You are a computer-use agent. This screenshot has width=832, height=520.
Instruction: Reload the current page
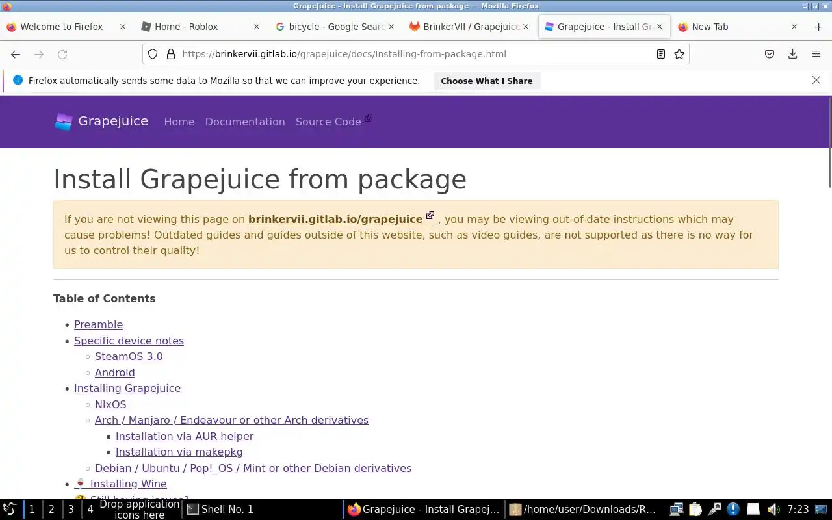pyautogui.click(x=62, y=55)
